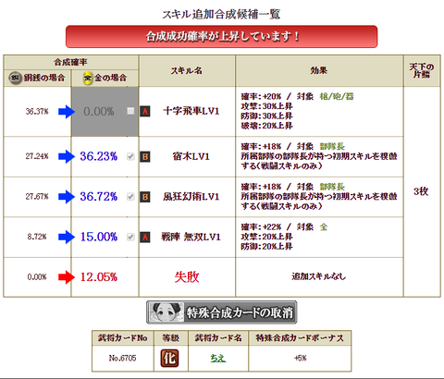Viewport: 444px width, 379px height.
Task: Toggle the checkbox next to 15.00%
Action: (x=130, y=237)
